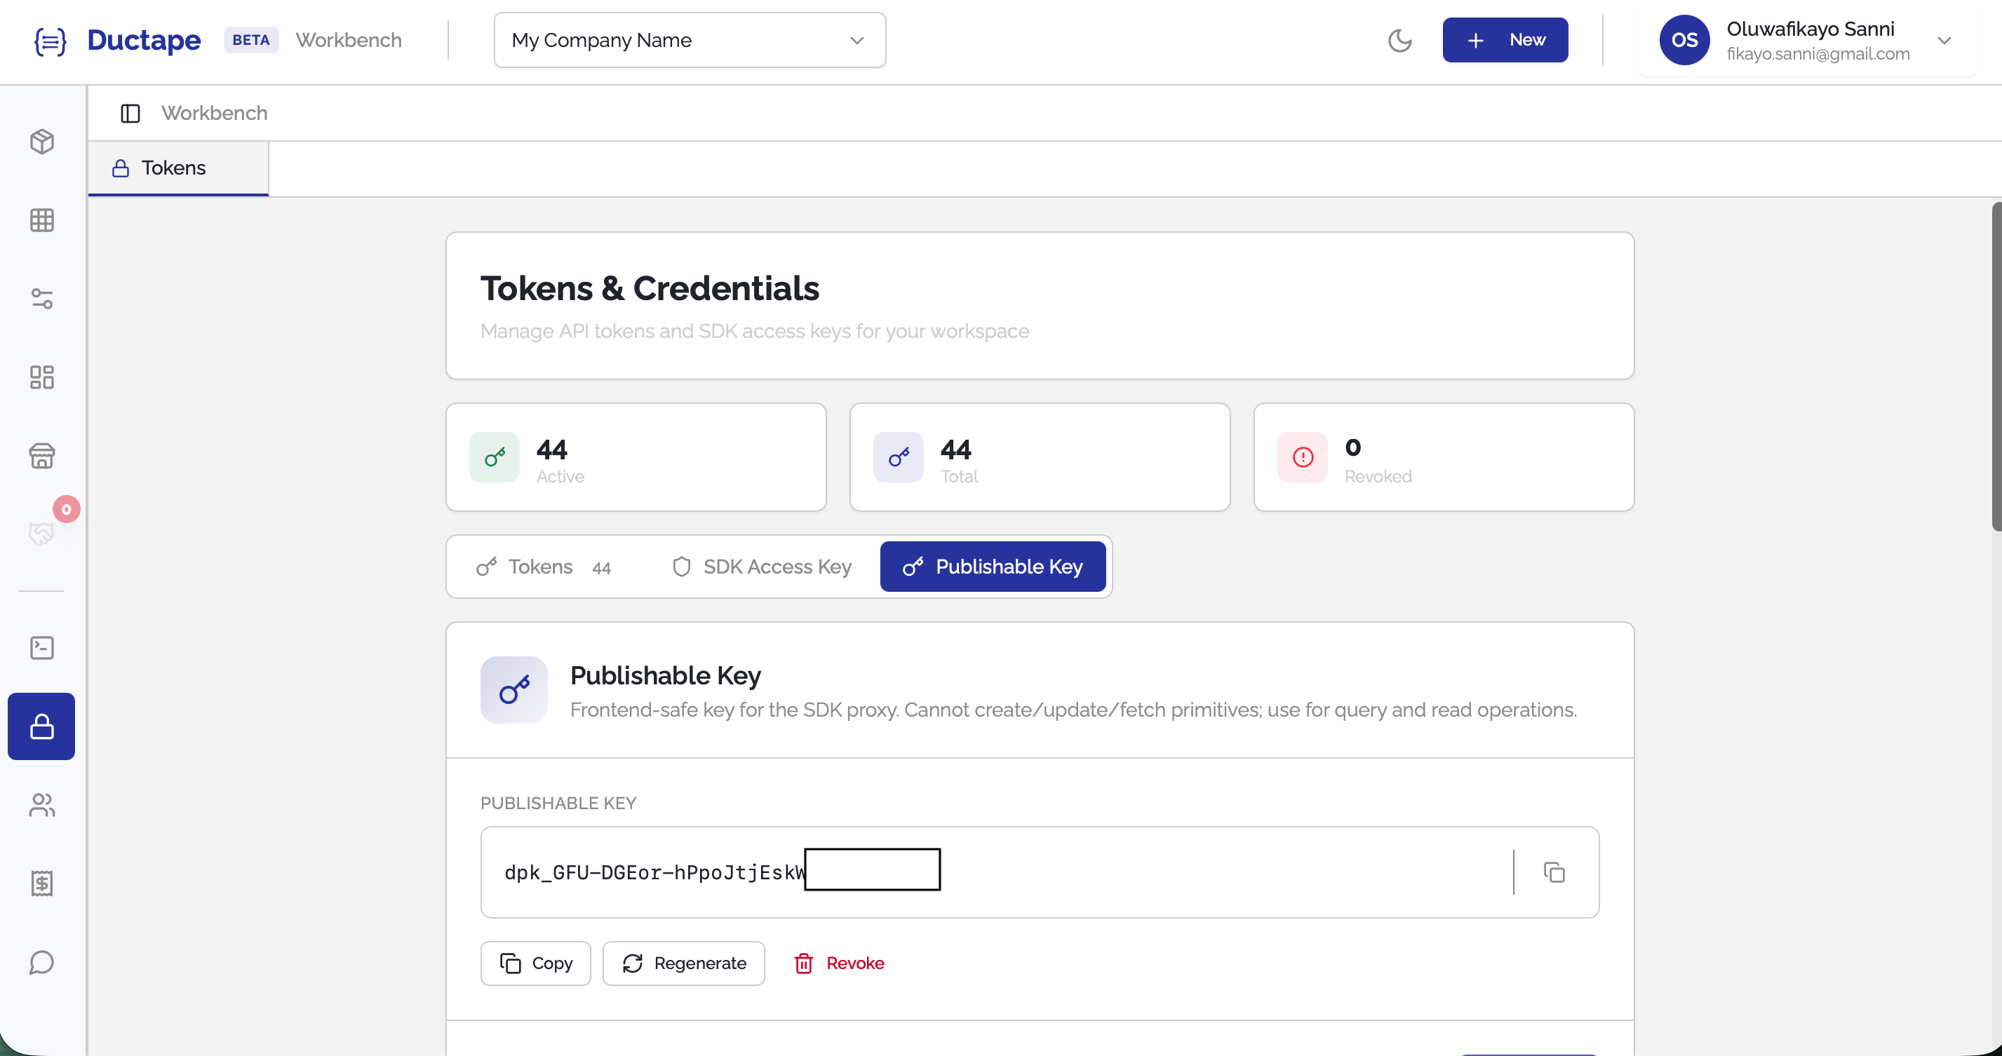
Task: Click the Regenerate button
Action: [683, 963]
